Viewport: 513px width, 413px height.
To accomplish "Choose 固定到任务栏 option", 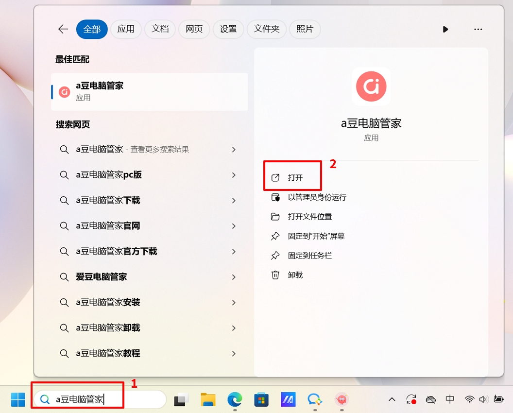I will click(x=302, y=256).
